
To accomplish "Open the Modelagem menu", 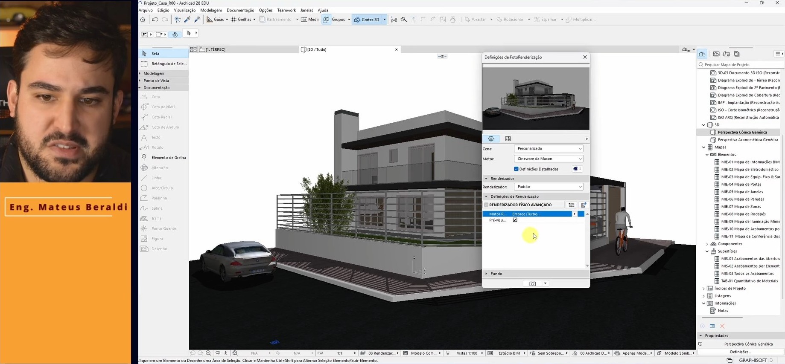I will (x=211, y=10).
